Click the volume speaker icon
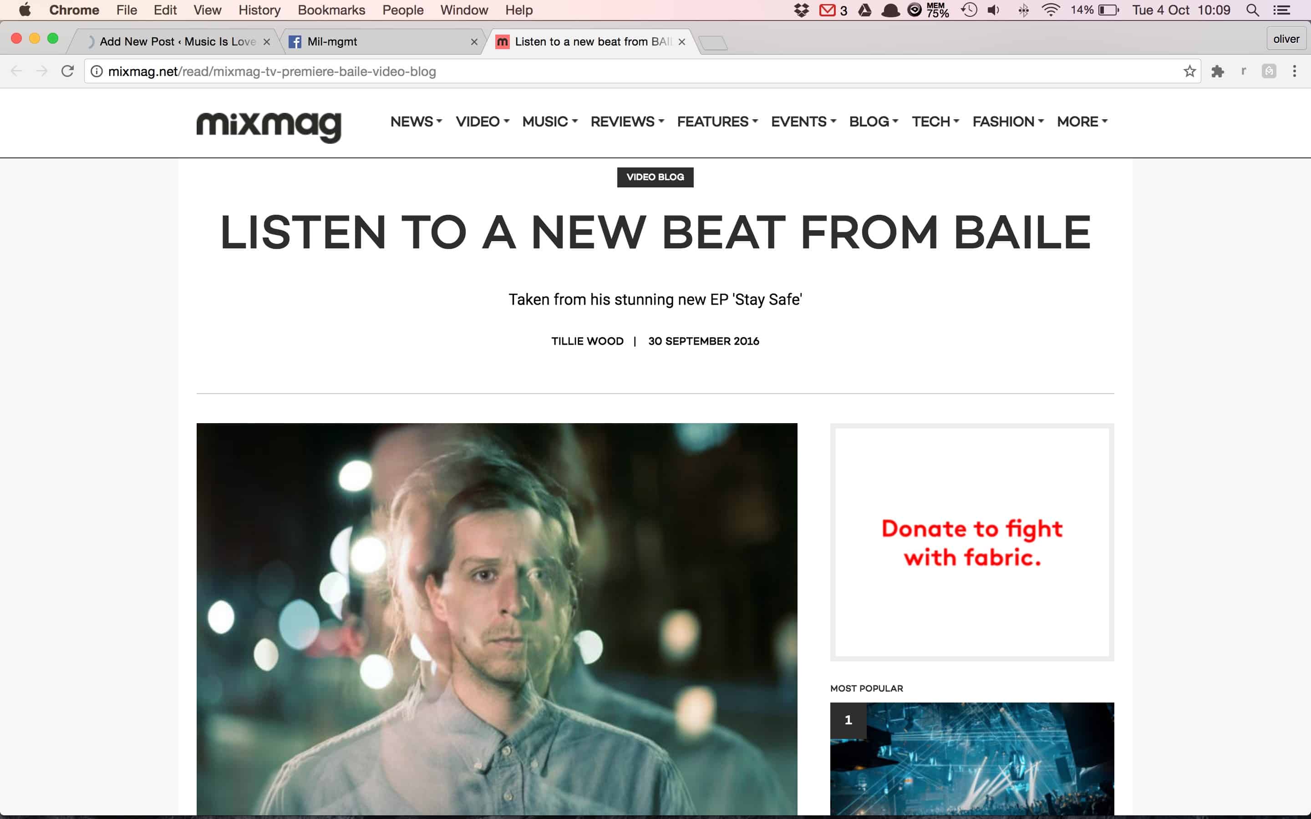Image resolution: width=1311 pixels, height=819 pixels. (994, 10)
